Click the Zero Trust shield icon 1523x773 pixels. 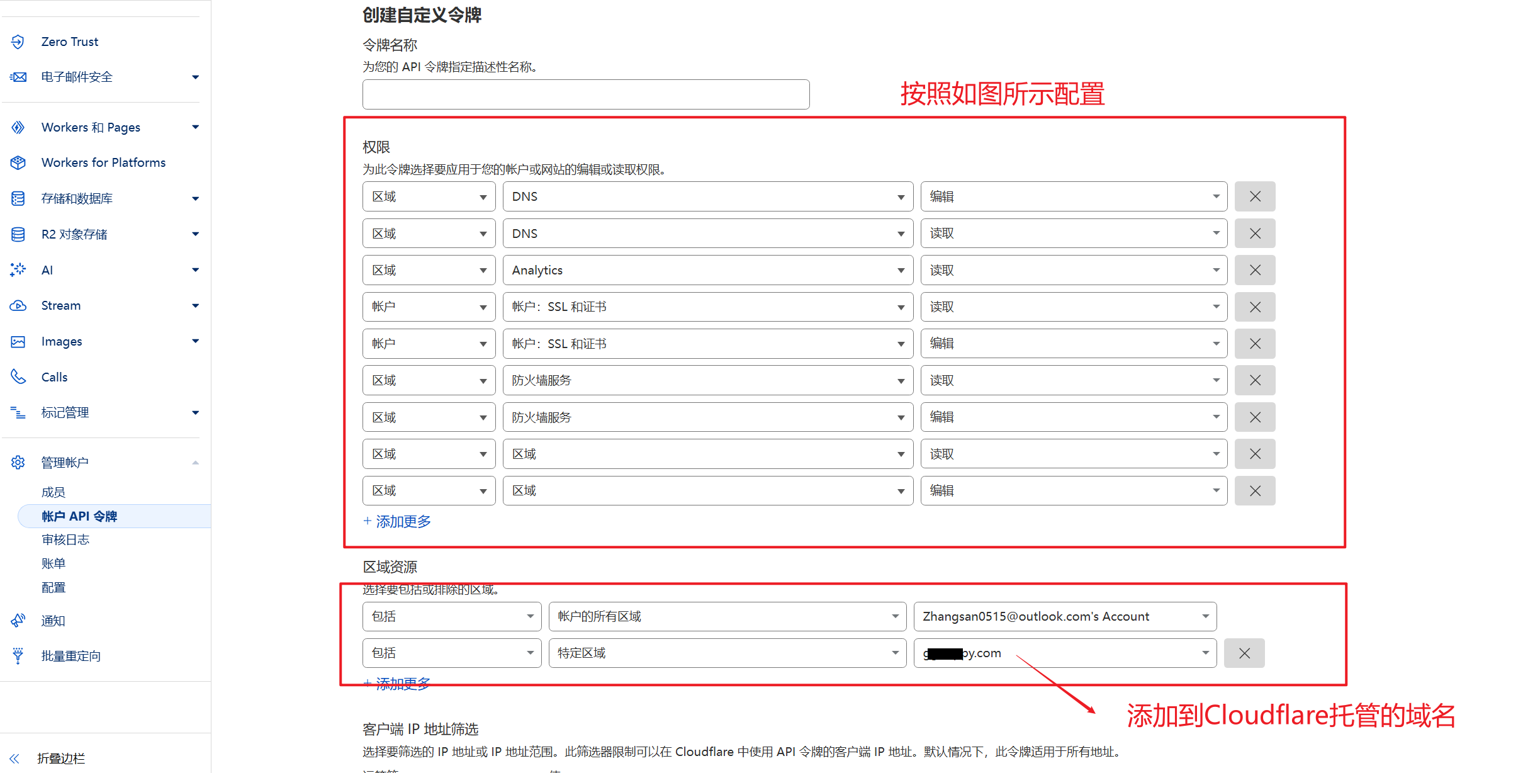coord(18,42)
